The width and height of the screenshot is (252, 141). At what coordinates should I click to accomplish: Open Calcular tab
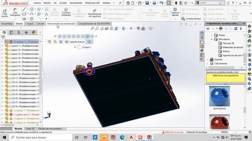click(x=40, y=23)
